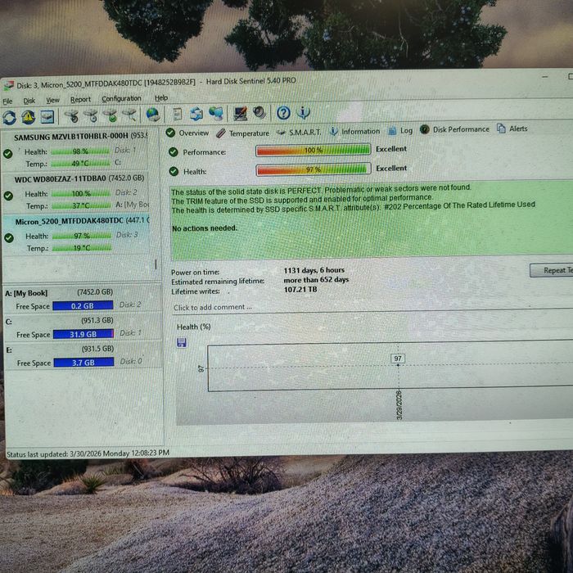This screenshot has width=573, height=573.
Task: Click the 'more than 652 days' value
Action: [316, 280]
